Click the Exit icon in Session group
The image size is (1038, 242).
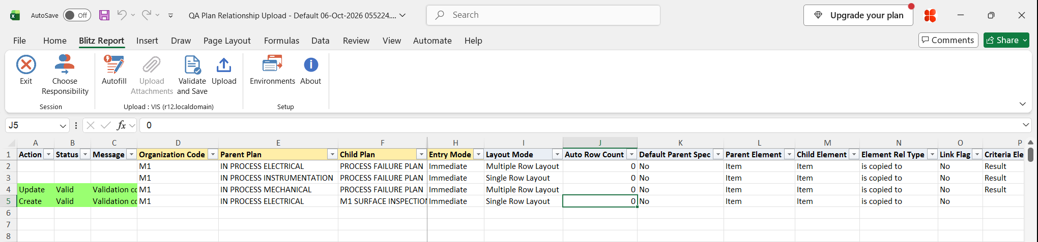[26, 65]
